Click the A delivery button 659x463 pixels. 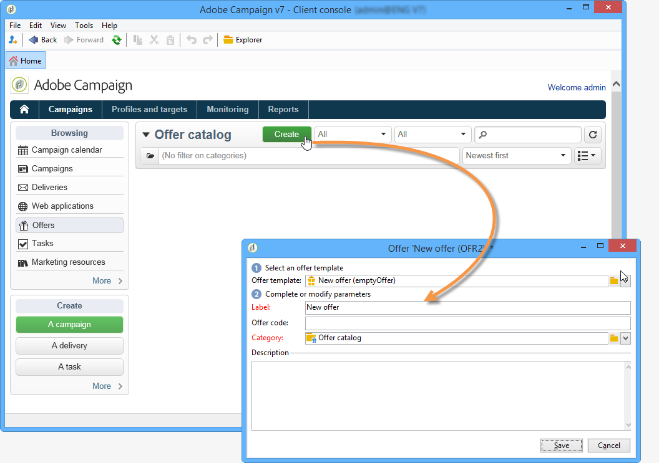point(69,345)
